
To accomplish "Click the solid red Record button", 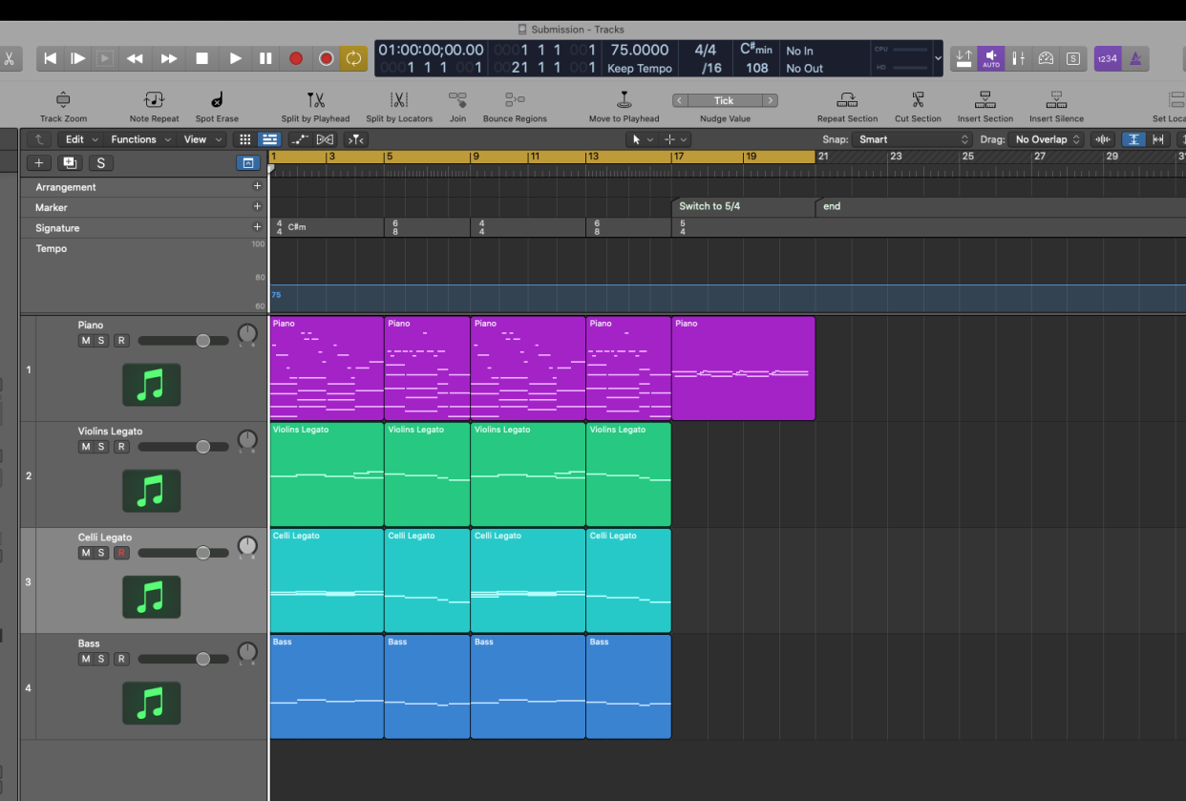I will (x=296, y=58).
